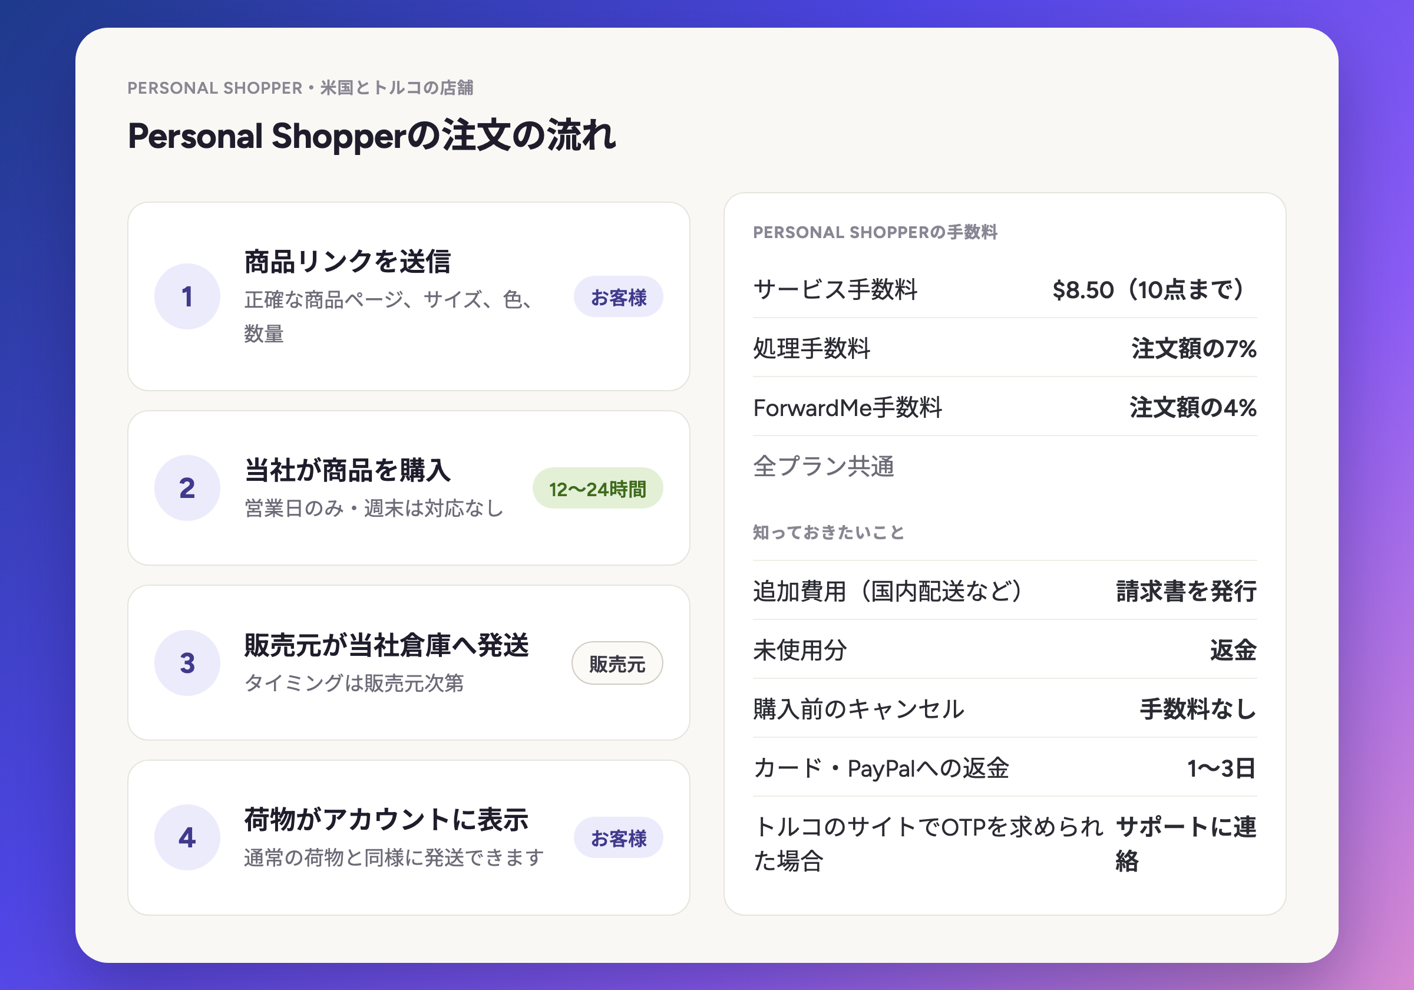The height and width of the screenshot is (990, 1414).
Task: Click the 注文額の4% value
Action: (1193, 407)
